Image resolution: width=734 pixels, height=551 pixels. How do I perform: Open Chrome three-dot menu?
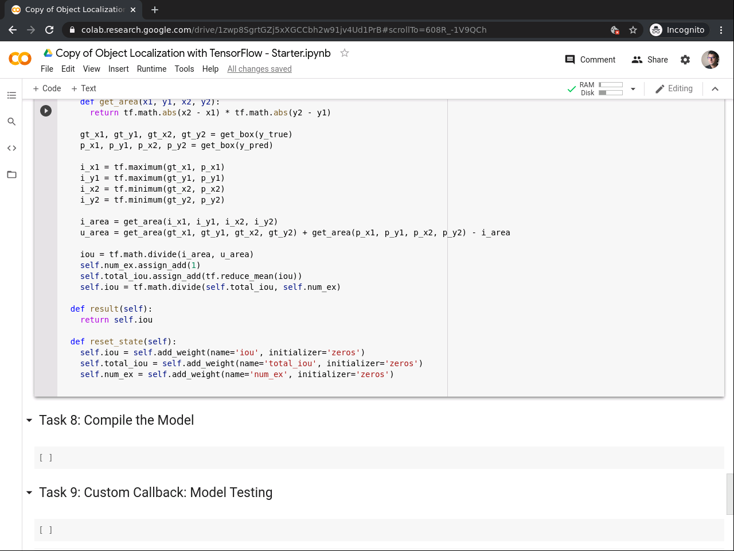(x=721, y=30)
